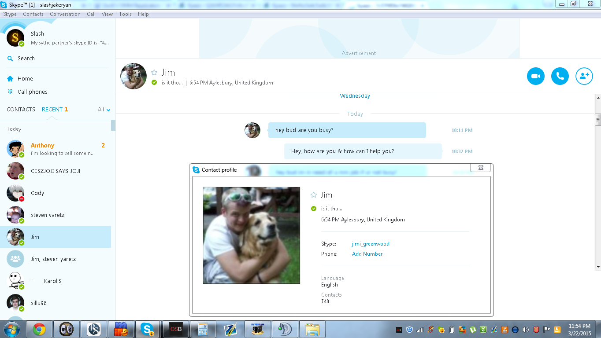Click Slash's mood message text
Viewport: 601px width, 338px height.
(70, 43)
